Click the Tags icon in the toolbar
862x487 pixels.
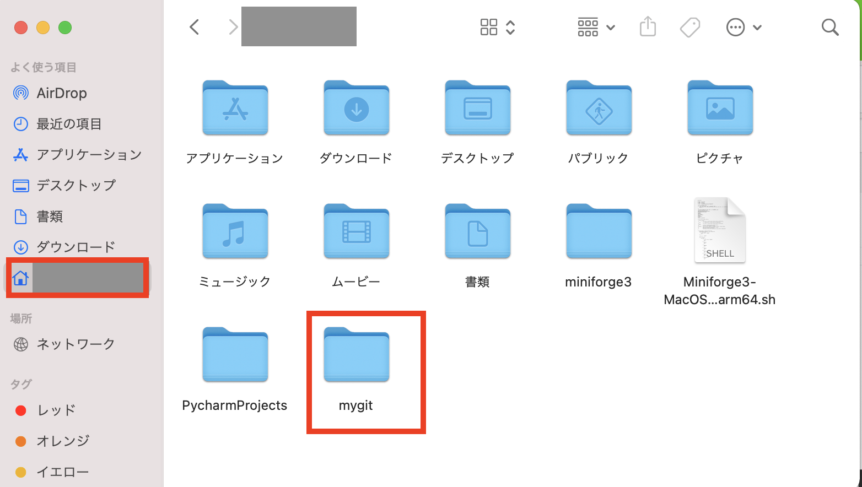click(690, 26)
